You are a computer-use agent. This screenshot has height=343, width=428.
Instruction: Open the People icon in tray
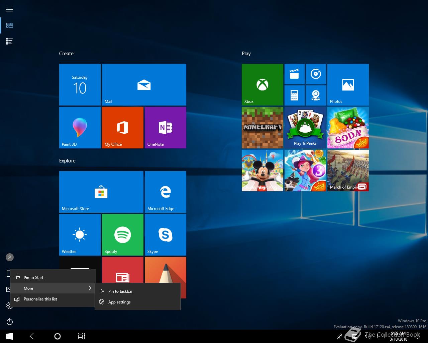(340, 336)
